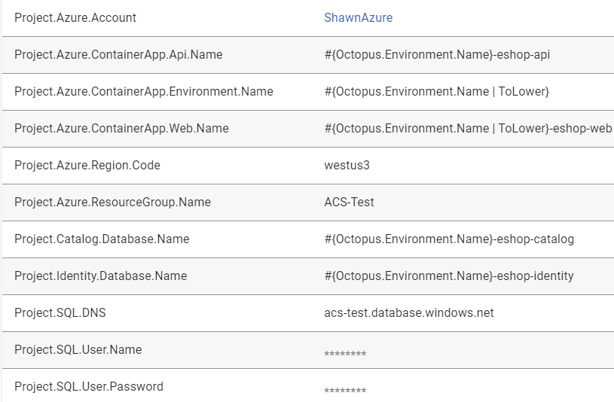
Task: Select the Project.Azure.ContainerApp.Web.Name variable name
Action: (x=121, y=128)
